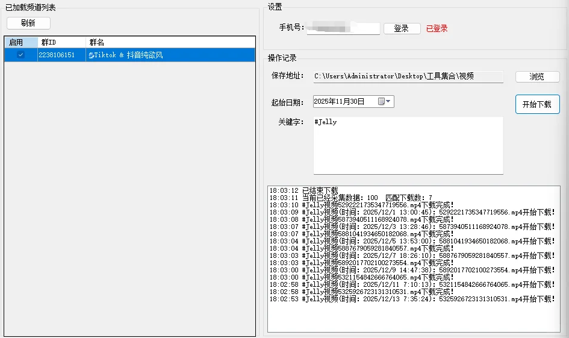Click log line dated 2025/12/5 13:53:00
Image resolution: width=569 pixels, height=338 pixels.
point(412,241)
